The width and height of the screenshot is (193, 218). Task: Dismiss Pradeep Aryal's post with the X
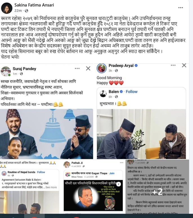184,65
